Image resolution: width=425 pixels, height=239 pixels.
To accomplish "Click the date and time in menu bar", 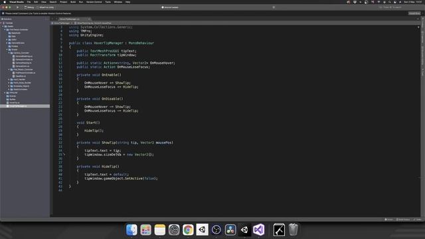I will pos(413,2).
